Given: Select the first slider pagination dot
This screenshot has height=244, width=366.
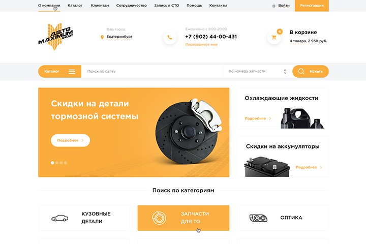Looking at the screenshot, I should 52,163.
